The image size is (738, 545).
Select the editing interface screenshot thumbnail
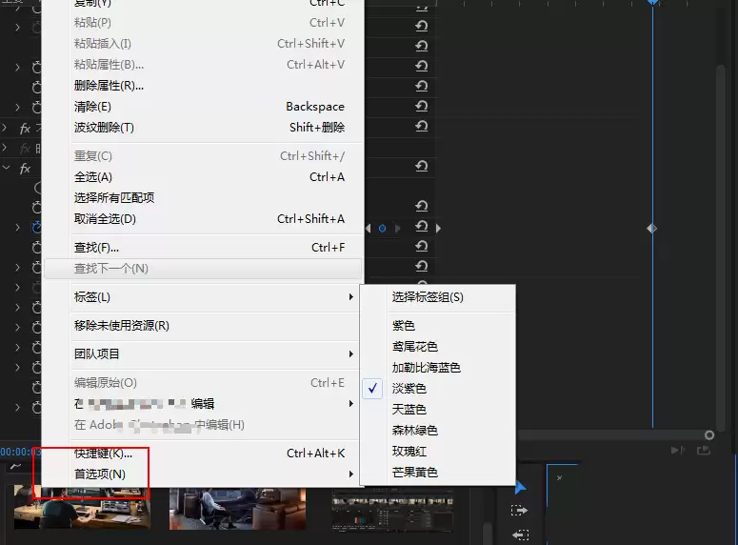[393, 511]
